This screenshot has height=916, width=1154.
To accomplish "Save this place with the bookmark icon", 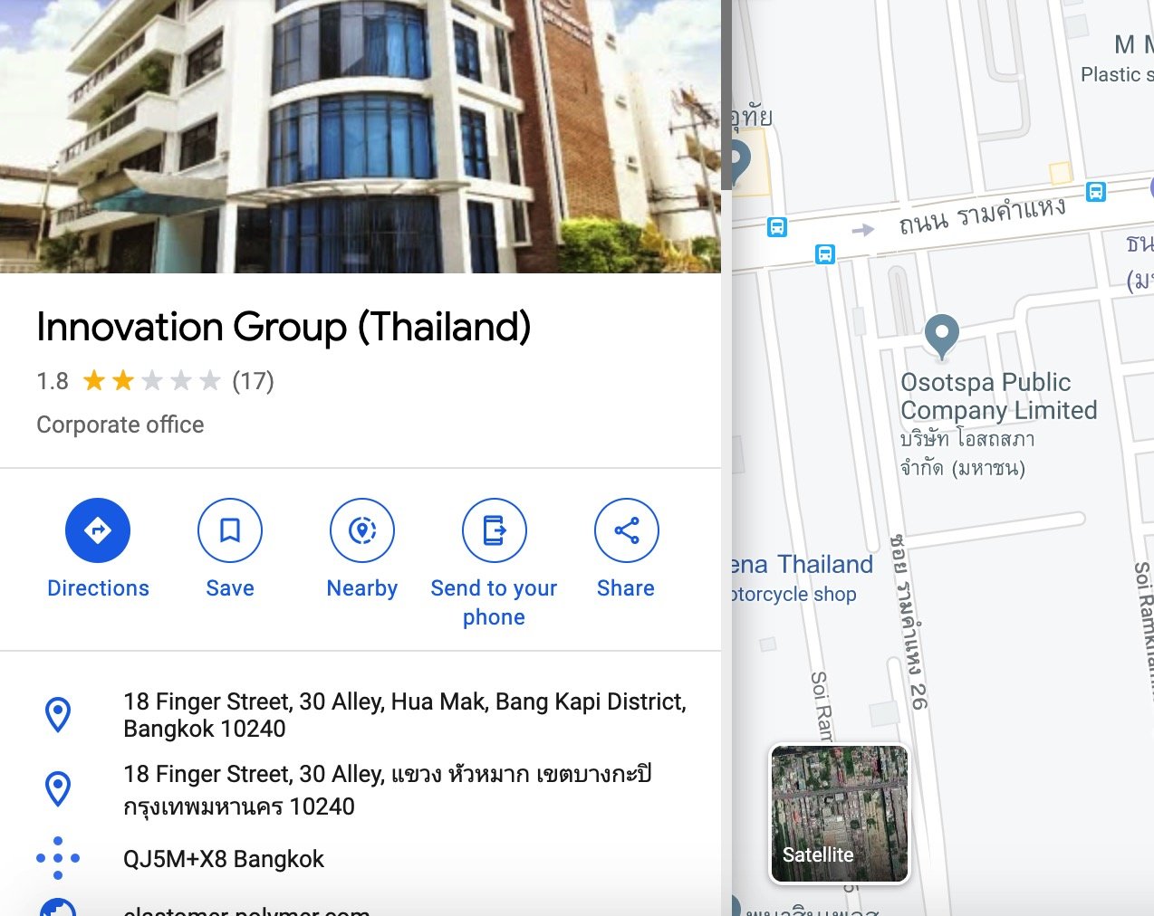I will coord(230,530).
